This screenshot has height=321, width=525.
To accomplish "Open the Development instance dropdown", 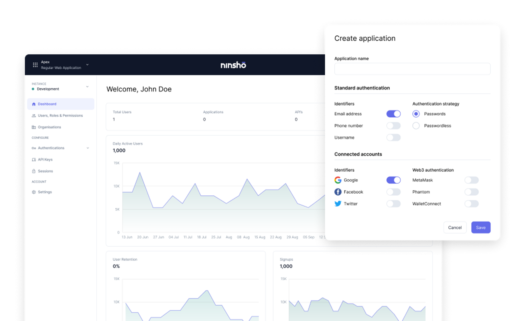I will (x=87, y=87).
